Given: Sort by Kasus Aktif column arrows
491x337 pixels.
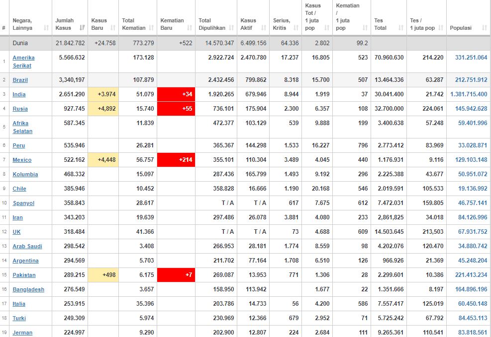Looking at the screenshot, I should pyautogui.click(x=264, y=28).
